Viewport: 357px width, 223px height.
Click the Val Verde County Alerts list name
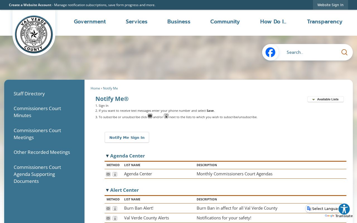pos(146,218)
